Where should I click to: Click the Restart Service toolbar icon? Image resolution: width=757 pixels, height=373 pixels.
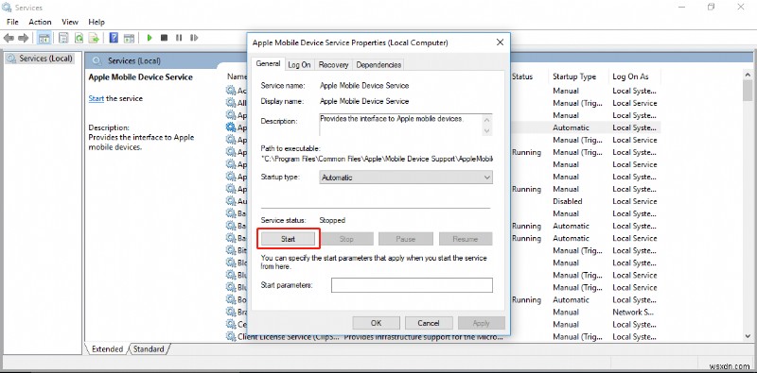194,38
